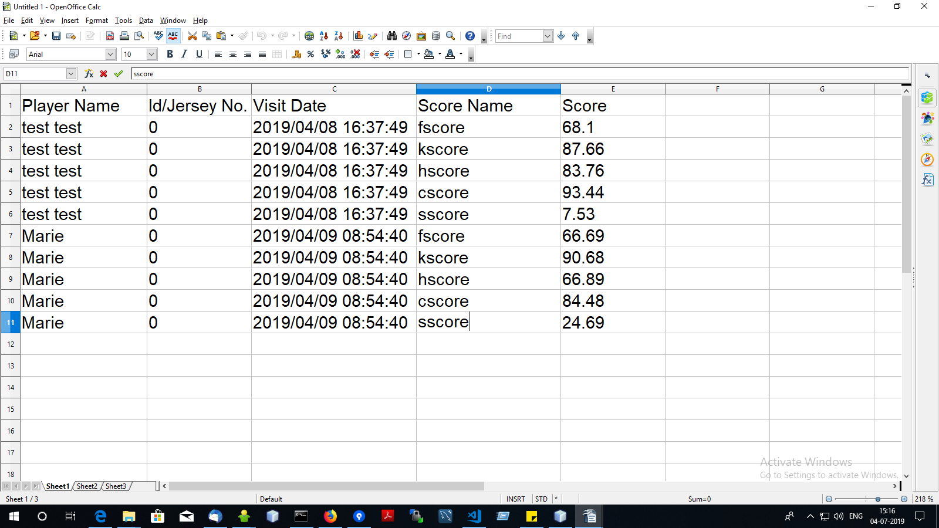Click the zoom out minus button
Screen dimensions: 939x528
pos(829,499)
